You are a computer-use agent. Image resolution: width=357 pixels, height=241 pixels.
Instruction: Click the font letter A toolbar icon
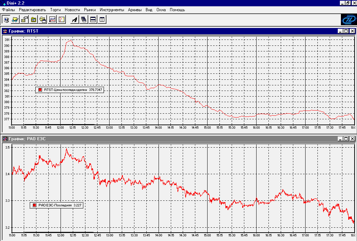(75, 20)
